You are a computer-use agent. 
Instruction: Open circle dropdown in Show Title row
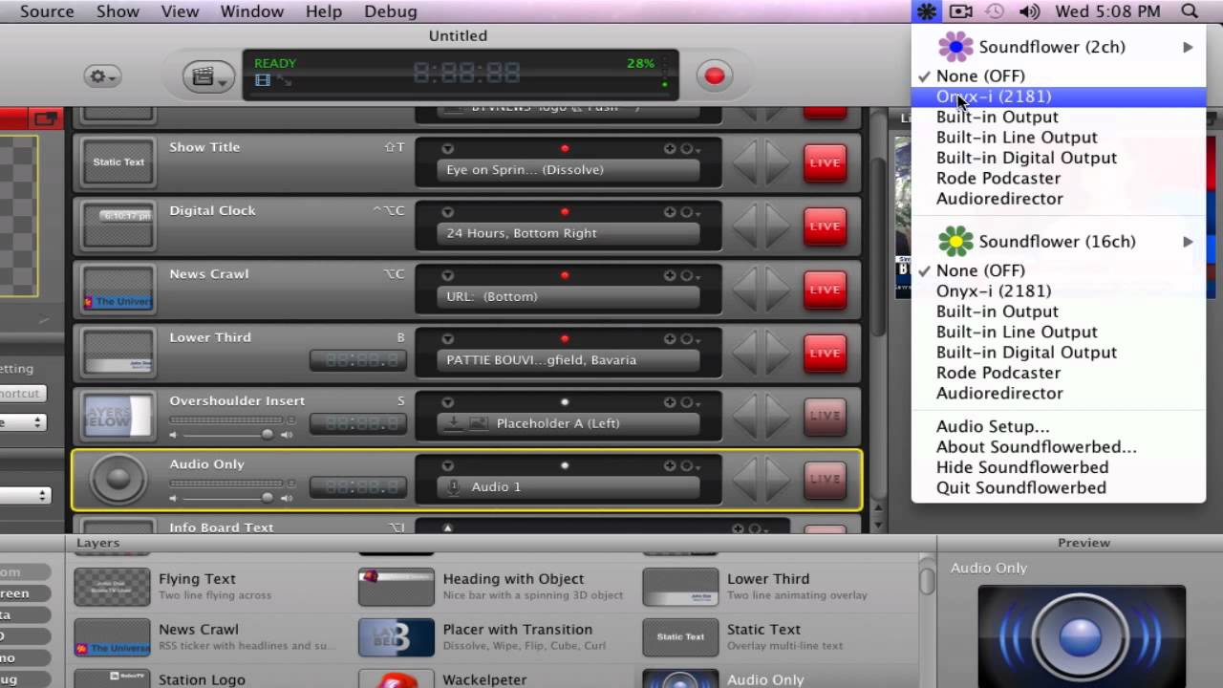click(x=690, y=149)
